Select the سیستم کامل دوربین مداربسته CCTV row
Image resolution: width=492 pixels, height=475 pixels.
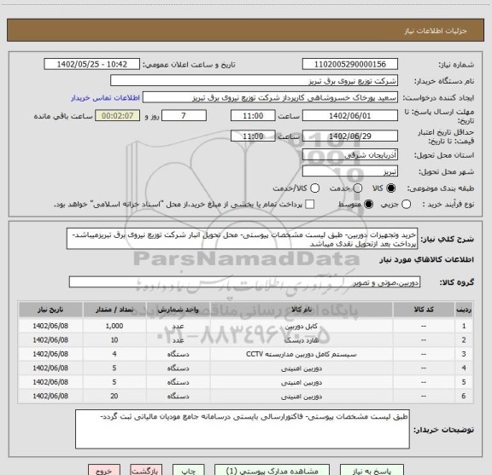(246, 354)
